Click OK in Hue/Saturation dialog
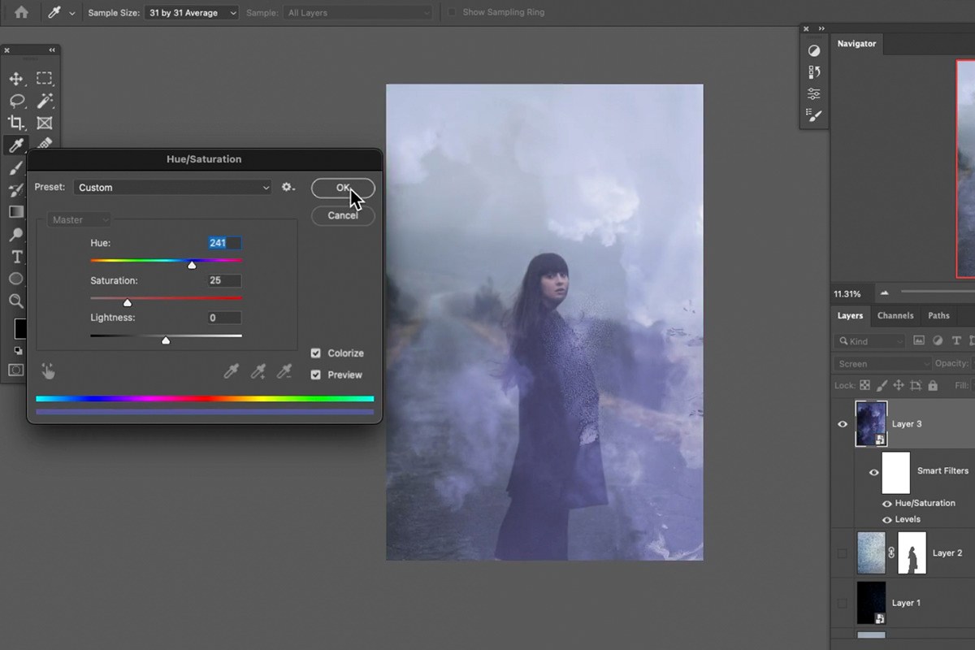Image resolution: width=975 pixels, height=650 pixels. [x=343, y=188]
